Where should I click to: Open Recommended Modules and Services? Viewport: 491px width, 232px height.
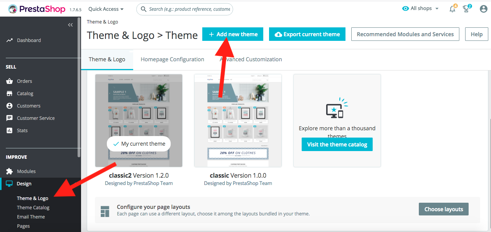tap(405, 34)
